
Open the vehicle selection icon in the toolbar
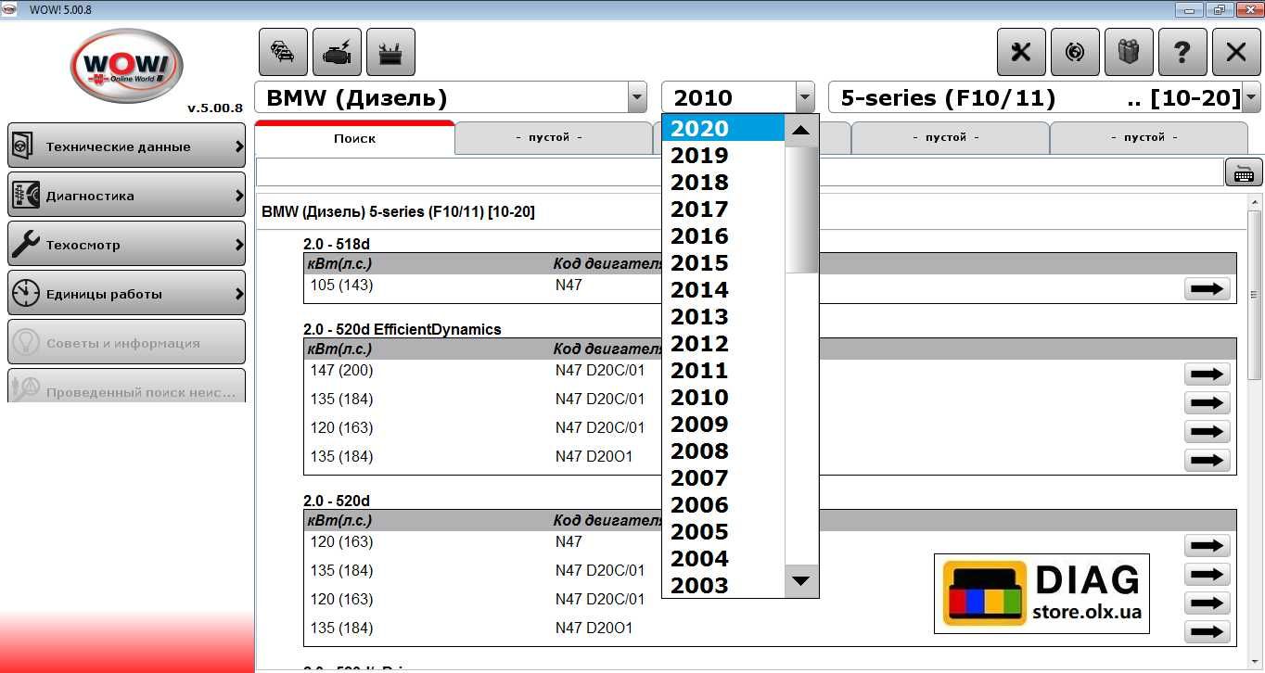point(283,52)
